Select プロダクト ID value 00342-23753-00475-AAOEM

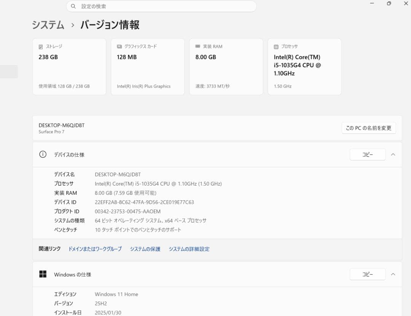(x=127, y=211)
